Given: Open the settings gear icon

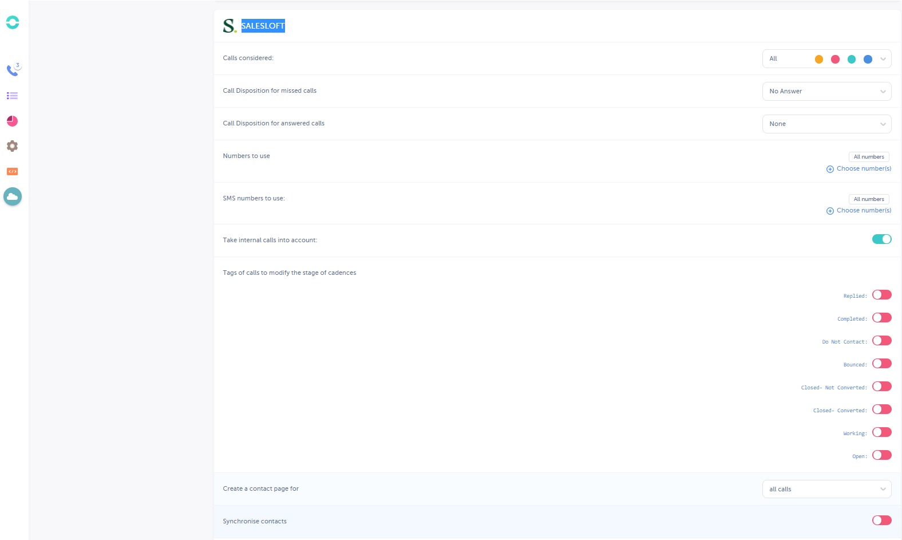Looking at the screenshot, I should pos(12,146).
